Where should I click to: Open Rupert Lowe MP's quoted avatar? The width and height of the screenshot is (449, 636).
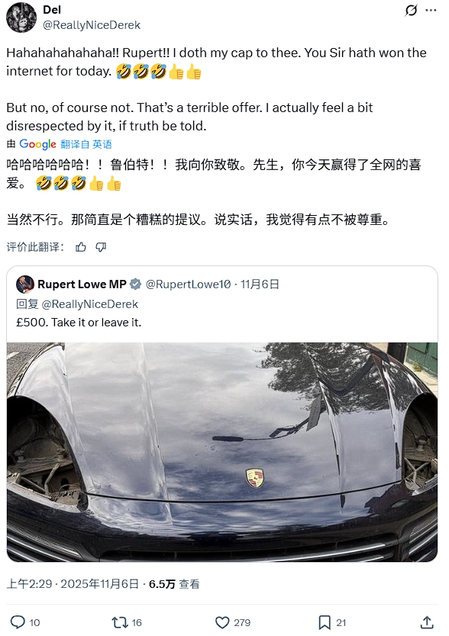pyautogui.click(x=24, y=284)
